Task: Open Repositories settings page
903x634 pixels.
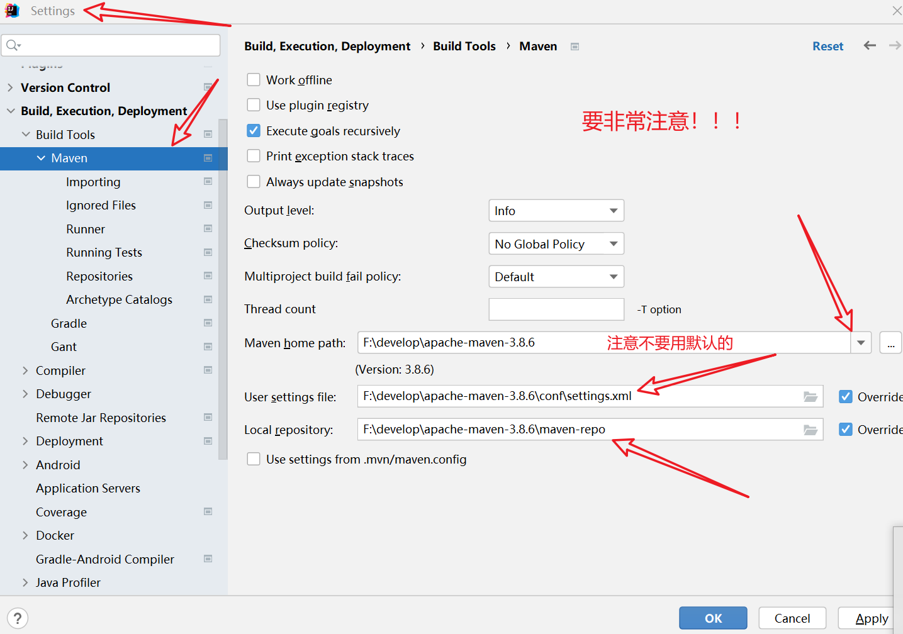Action: point(99,276)
